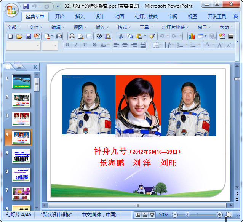Run spelling check icon
This screenshot has width=243, height=222.
[99, 36]
